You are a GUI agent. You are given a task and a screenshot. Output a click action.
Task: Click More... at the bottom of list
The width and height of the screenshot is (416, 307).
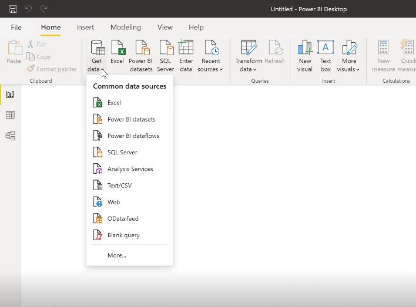[116, 255]
